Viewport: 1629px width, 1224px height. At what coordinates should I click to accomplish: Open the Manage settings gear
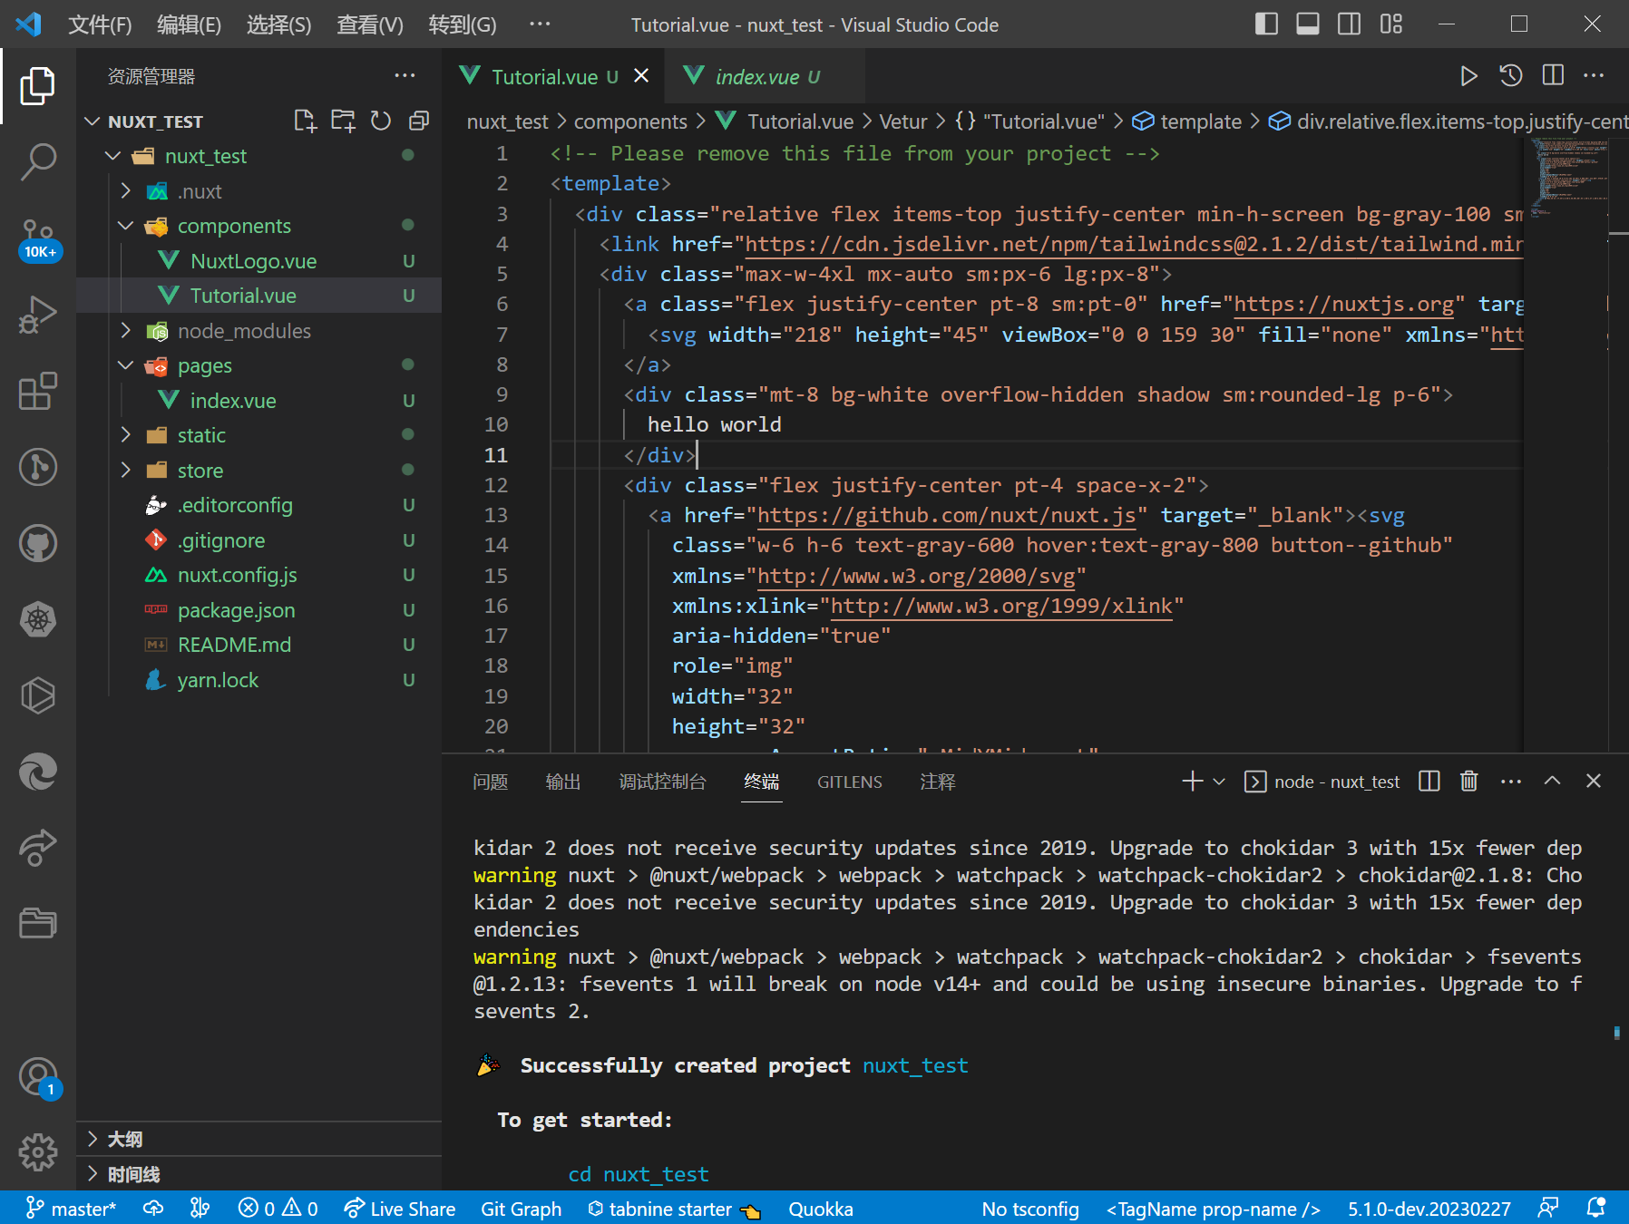[37, 1153]
